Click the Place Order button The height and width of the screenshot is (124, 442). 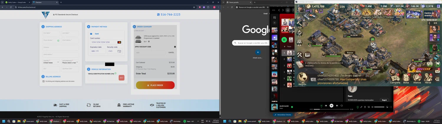[x=155, y=85]
